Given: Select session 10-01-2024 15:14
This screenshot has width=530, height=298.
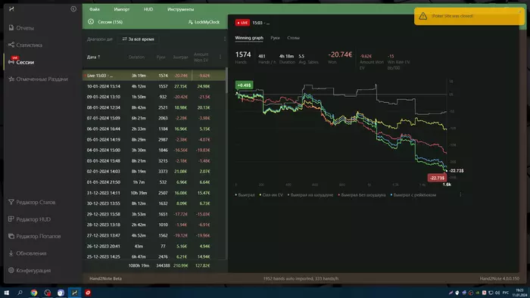Looking at the screenshot, I should pyautogui.click(x=154, y=86).
